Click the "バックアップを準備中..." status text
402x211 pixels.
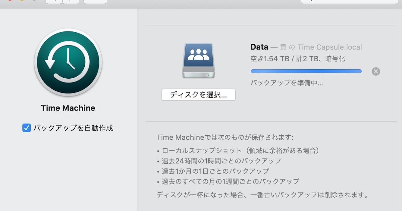pyautogui.click(x=287, y=83)
